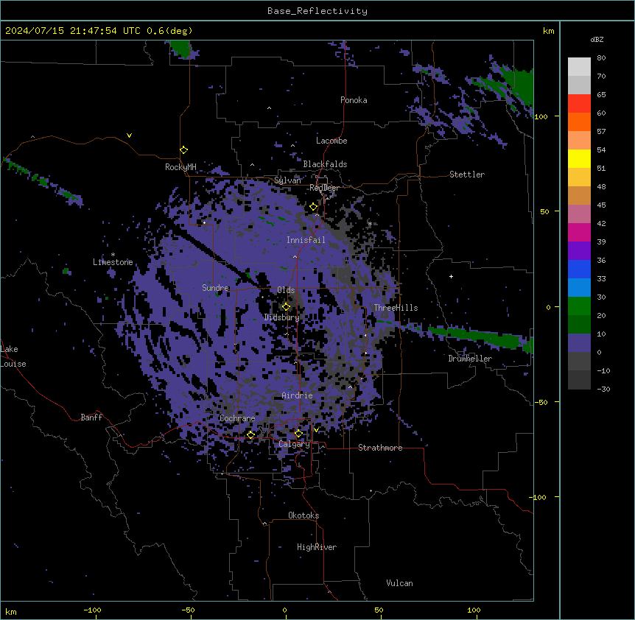The image size is (635, 620).
Task: Click the Vulcan label
Action: tap(400, 583)
